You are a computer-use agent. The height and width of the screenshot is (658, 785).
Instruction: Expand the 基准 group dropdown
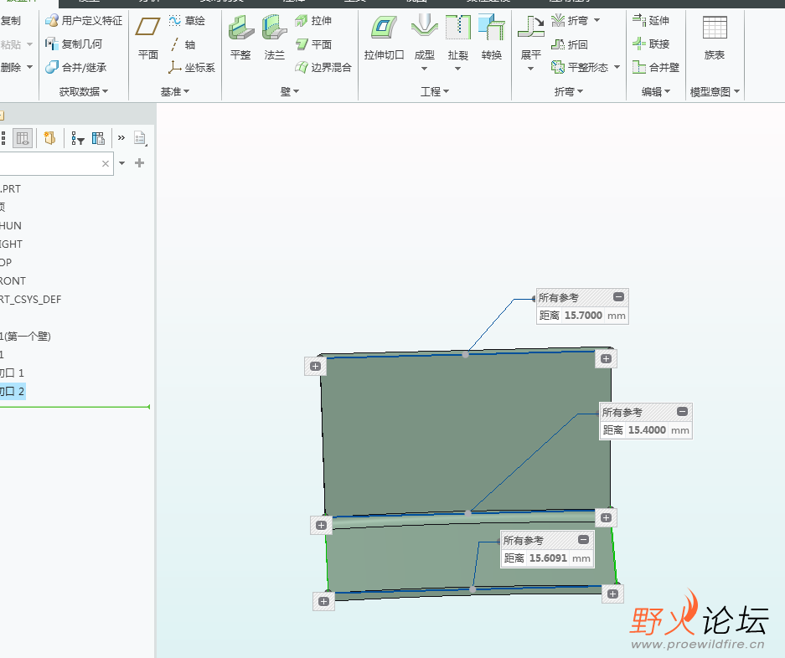coord(175,91)
